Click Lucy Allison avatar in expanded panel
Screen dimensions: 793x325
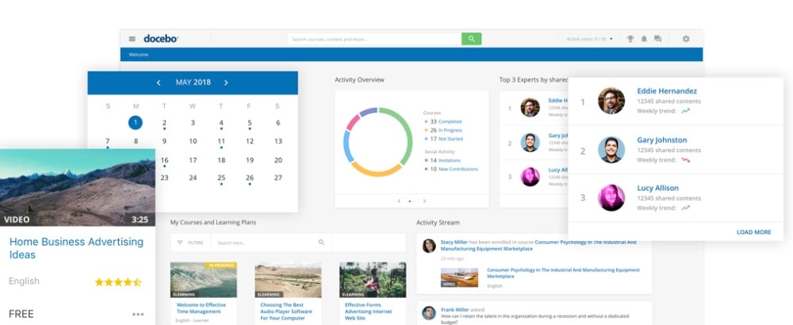[x=611, y=197]
